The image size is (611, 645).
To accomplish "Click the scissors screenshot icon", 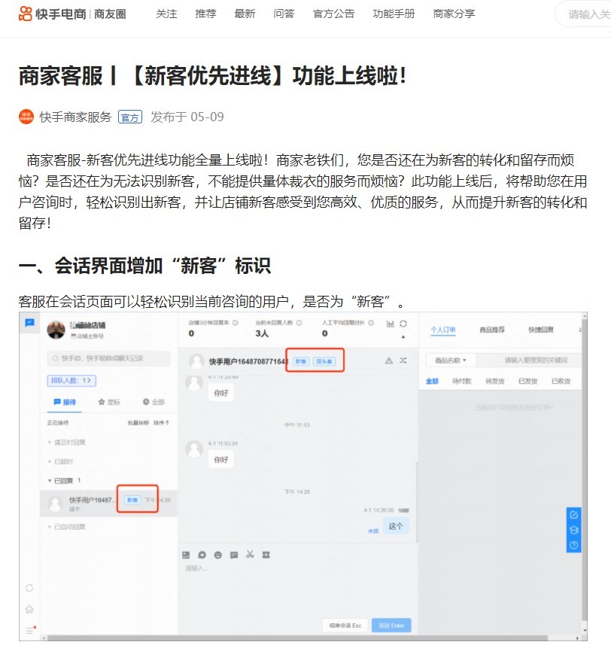I will pos(250,555).
